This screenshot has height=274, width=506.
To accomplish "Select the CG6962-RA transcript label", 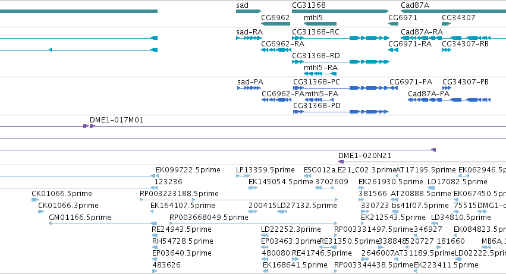I will pos(282,43).
